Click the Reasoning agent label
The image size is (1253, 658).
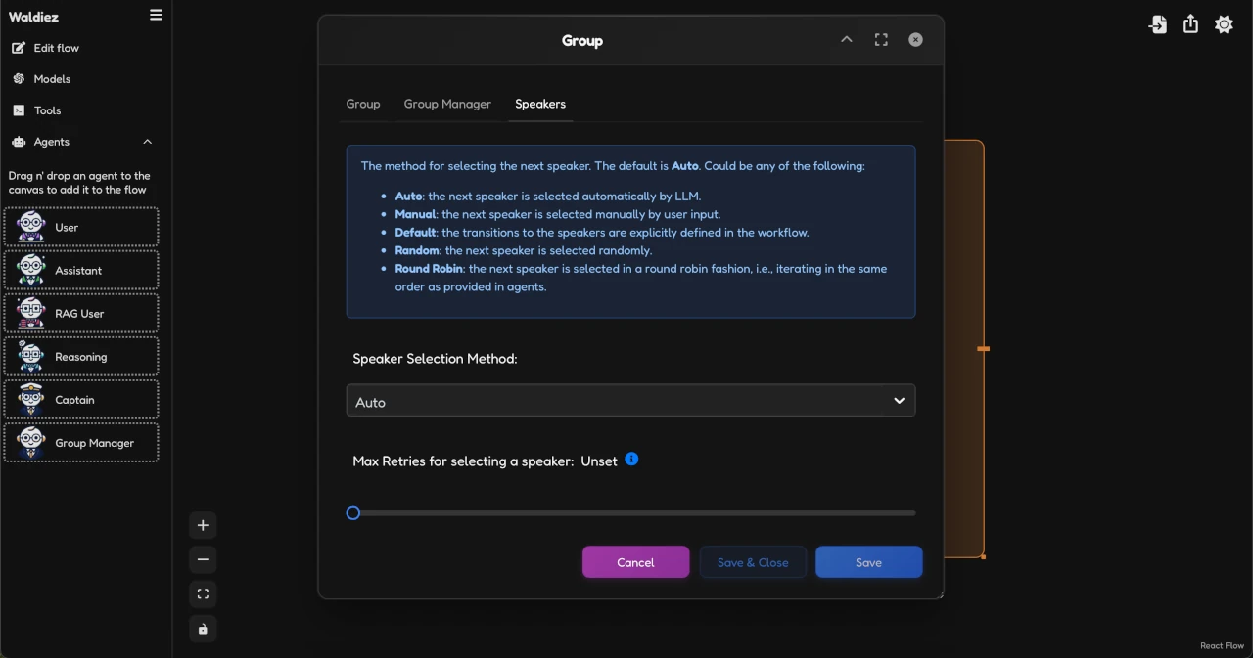click(x=81, y=357)
